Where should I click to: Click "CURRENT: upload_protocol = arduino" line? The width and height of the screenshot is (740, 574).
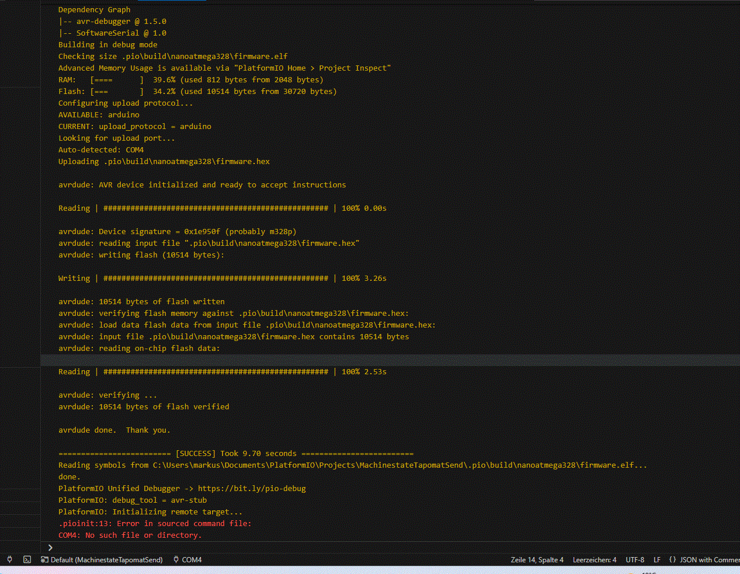click(135, 126)
